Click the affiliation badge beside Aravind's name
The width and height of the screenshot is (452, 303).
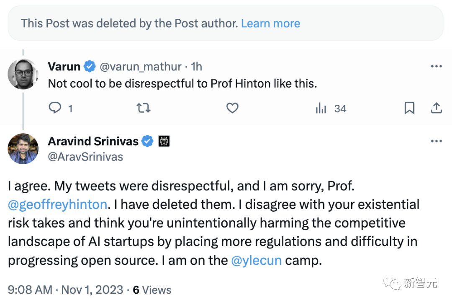tap(164, 142)
